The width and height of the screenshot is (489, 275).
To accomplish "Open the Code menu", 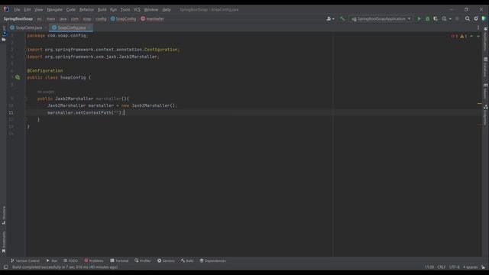I will [71, 10].
